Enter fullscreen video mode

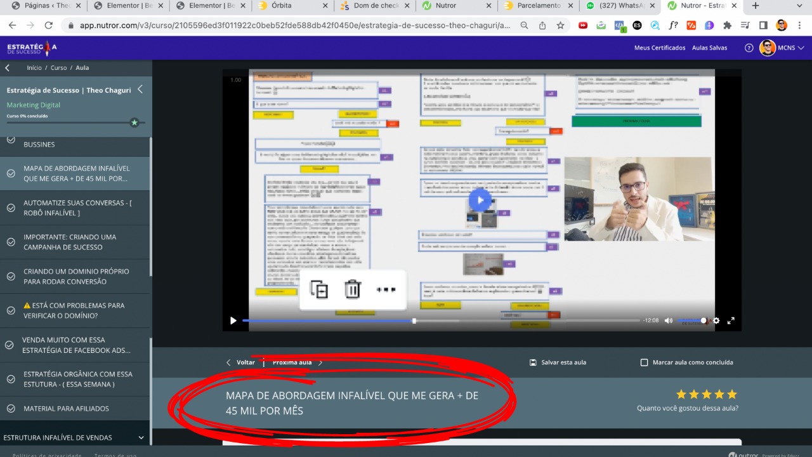[x=731, y=321]
